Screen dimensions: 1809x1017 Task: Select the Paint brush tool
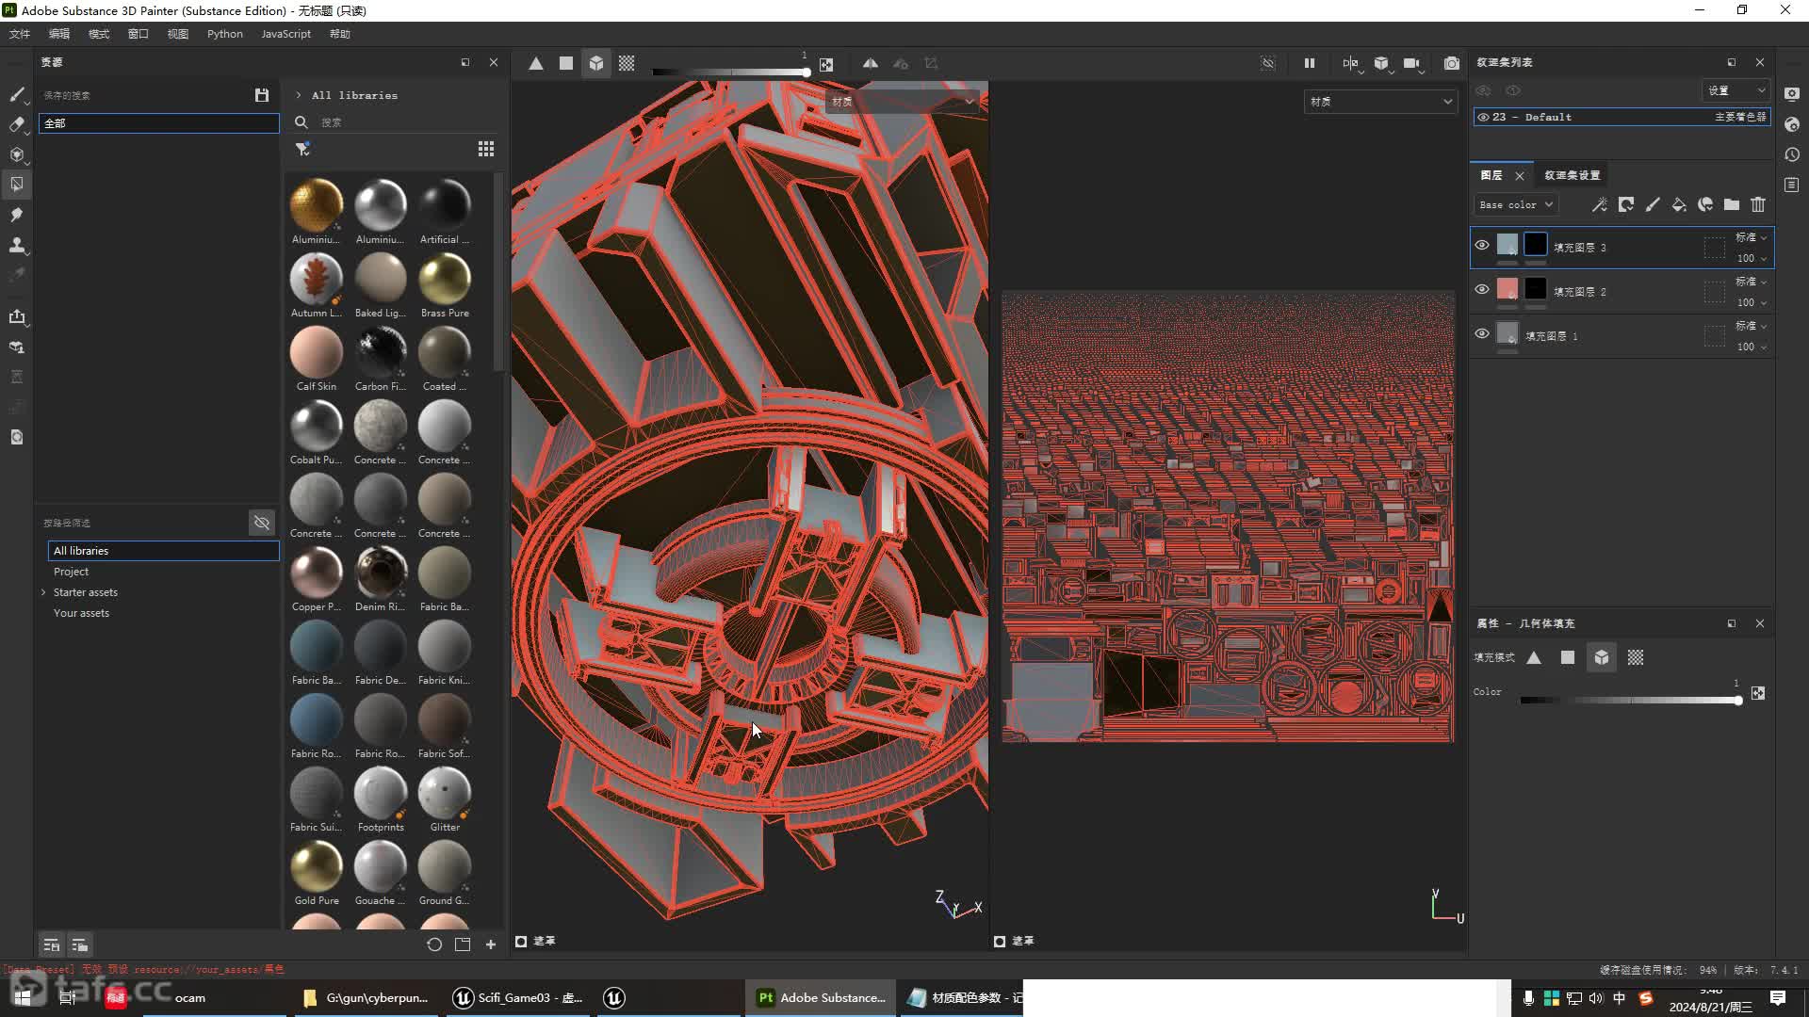(17, 94)
